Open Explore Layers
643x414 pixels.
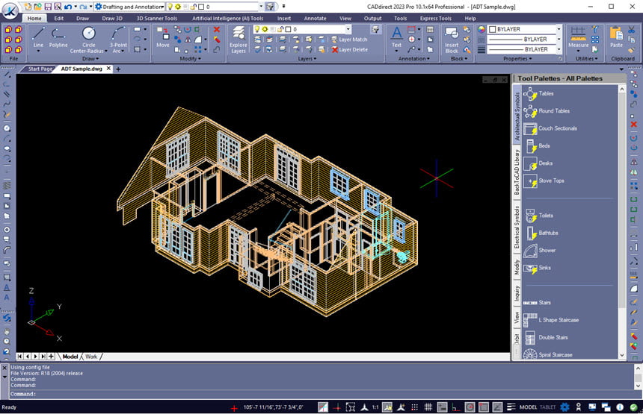point(239,40)
